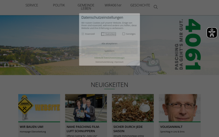Image resolution: width=219 pixels, height=137 pixels.
Task: Open SICHER DURCH JEDE SAISON headline
Action: (128, 129)
